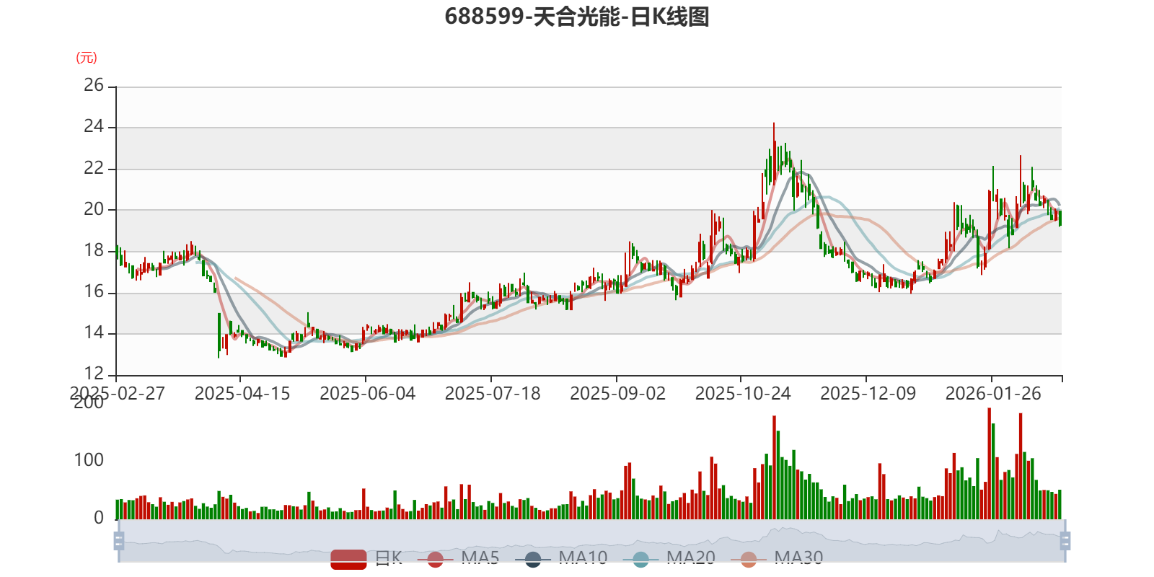
Task: Click the right handle of the zoom slider
Action: point(1065,541)
